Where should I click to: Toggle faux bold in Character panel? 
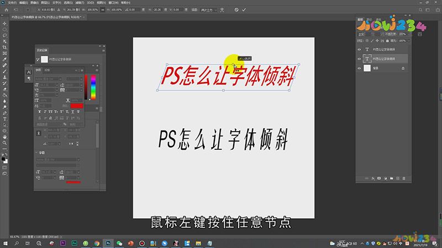coord(39,112)
